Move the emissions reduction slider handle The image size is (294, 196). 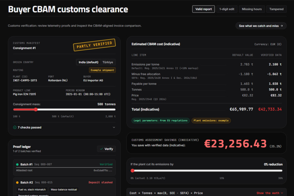pos(132,171)
